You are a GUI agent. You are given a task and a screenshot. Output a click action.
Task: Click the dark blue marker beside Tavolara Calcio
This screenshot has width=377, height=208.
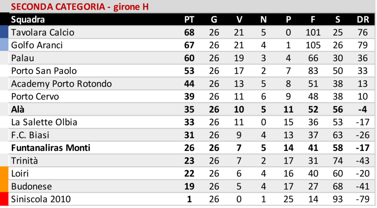point(4,32)
